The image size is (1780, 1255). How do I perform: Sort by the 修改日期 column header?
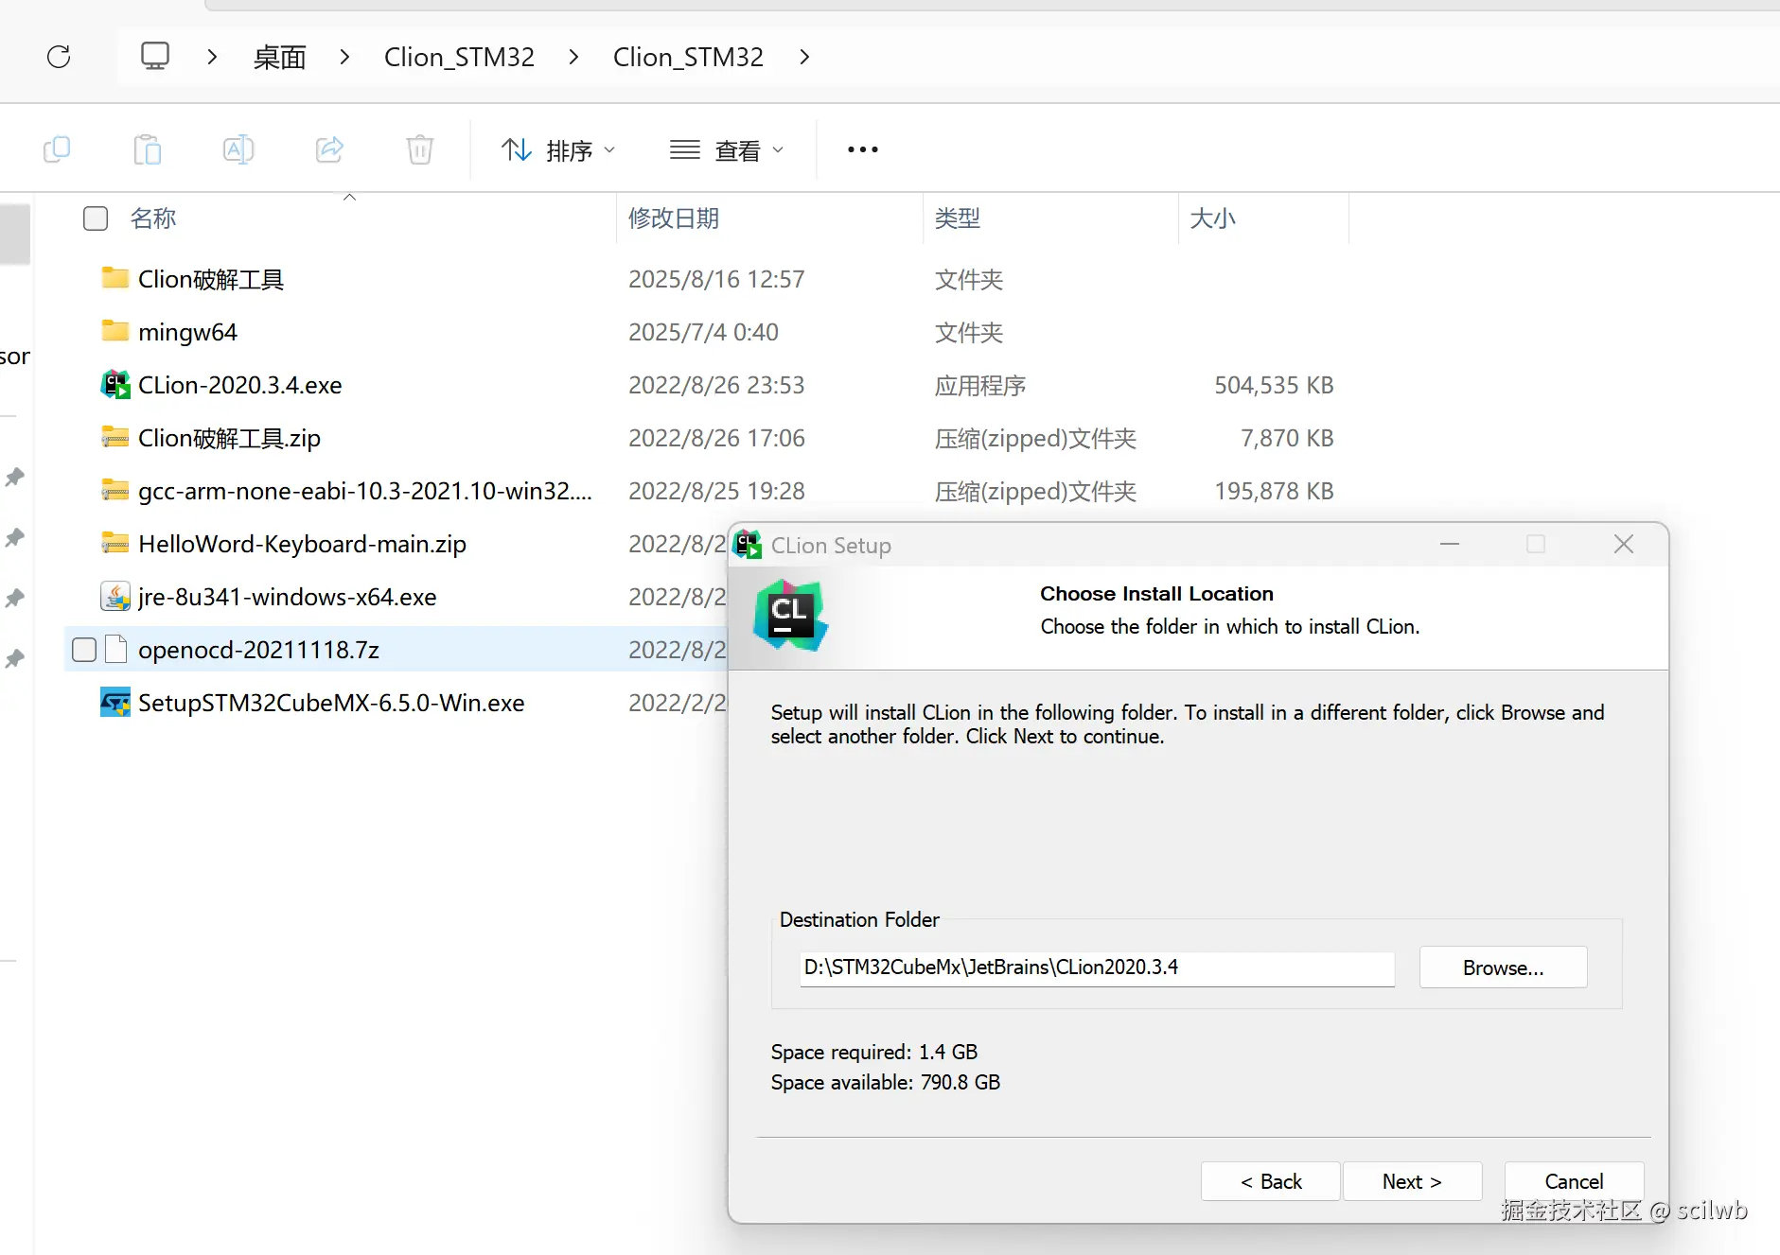(x=674, y=218)
